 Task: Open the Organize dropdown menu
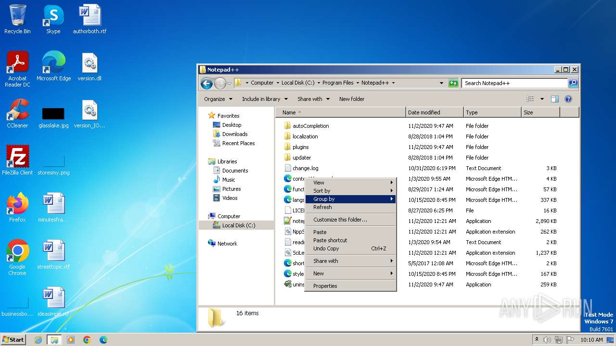pyautogui.click(x=218, y=99)
